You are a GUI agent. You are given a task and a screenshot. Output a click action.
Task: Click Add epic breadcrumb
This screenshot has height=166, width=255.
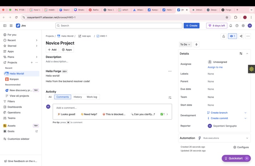(x=84, y=36)
